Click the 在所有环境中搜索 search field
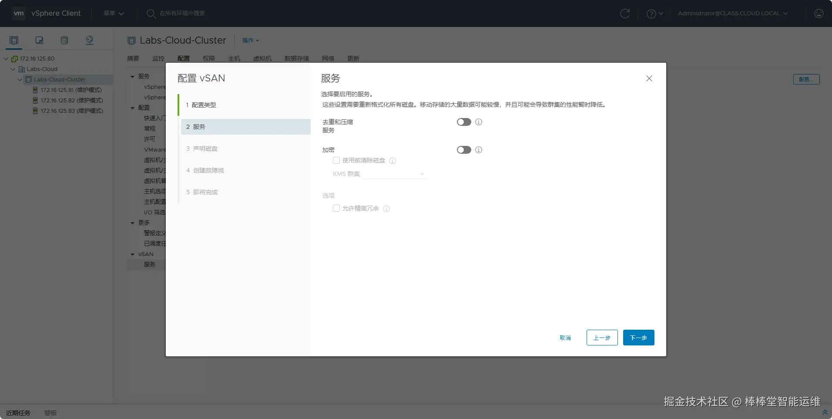832x419 pixels. click(x=182, y=14)
